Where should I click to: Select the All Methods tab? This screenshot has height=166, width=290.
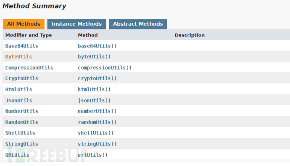[x=24, y=24]
